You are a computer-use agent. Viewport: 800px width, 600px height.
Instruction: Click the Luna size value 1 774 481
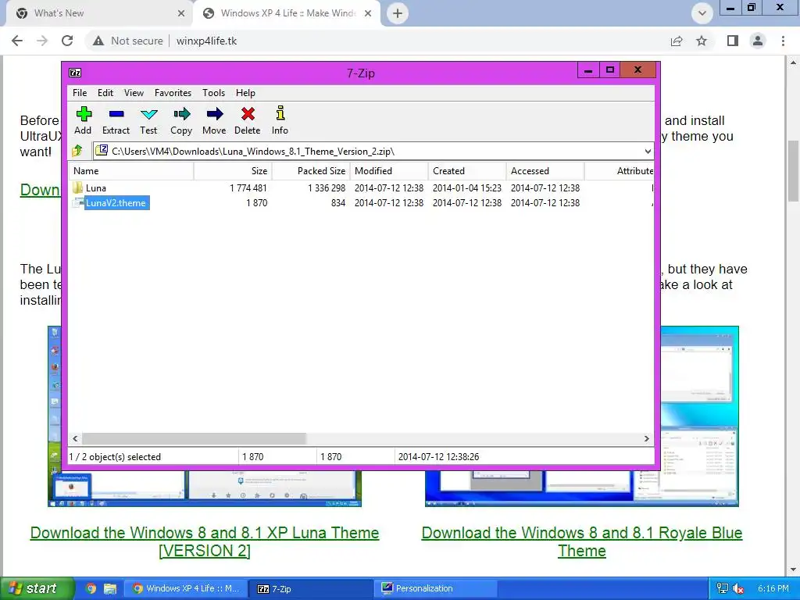pos(248,187)
